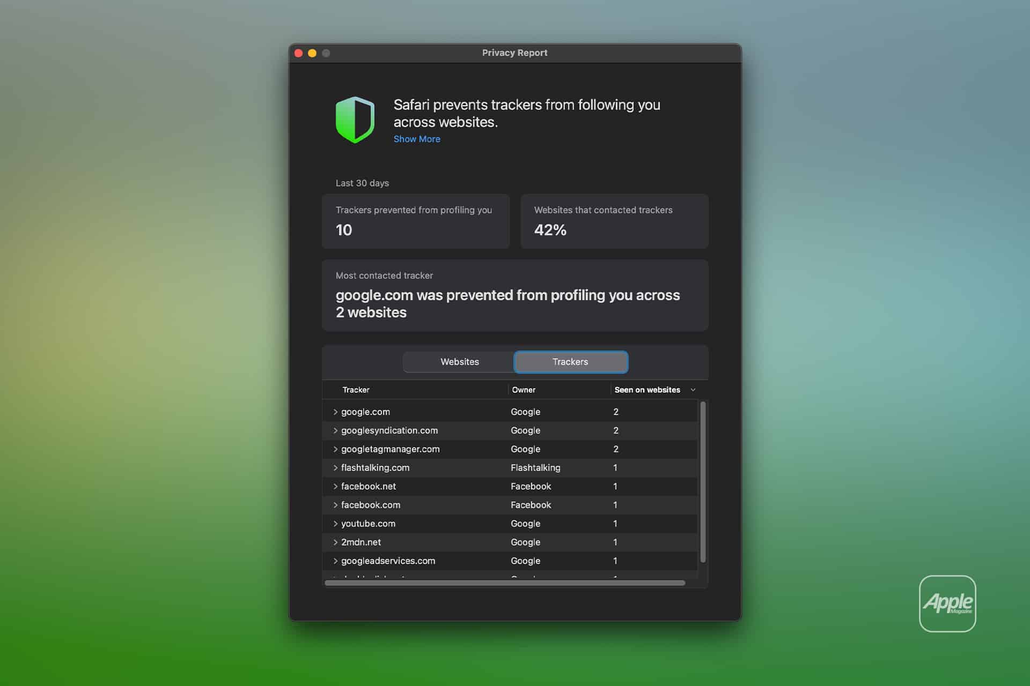Expand the flashtalking.com tracker row
The image size is (1030, 686).
click(335, 468)
